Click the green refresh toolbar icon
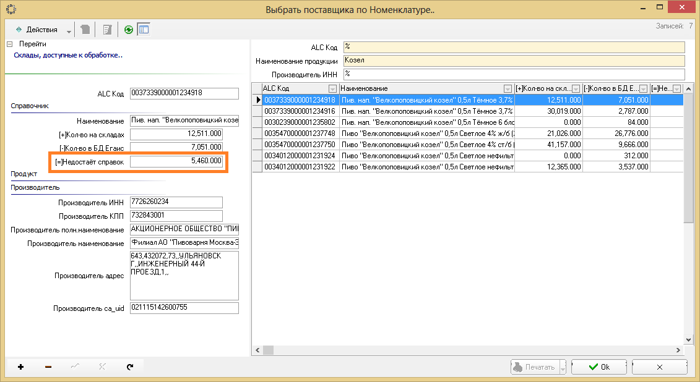Screen dimensions: 700x382 click(x=129, y=30)
